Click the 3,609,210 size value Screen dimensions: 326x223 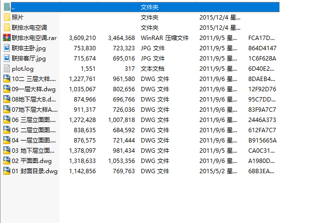click(x=83, y=38)
